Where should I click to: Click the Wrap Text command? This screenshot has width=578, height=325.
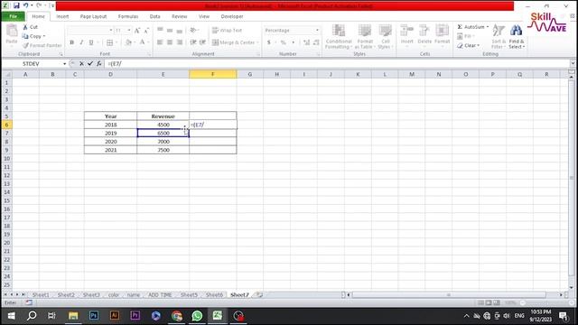pyautogui.click(x=228, y=30)
